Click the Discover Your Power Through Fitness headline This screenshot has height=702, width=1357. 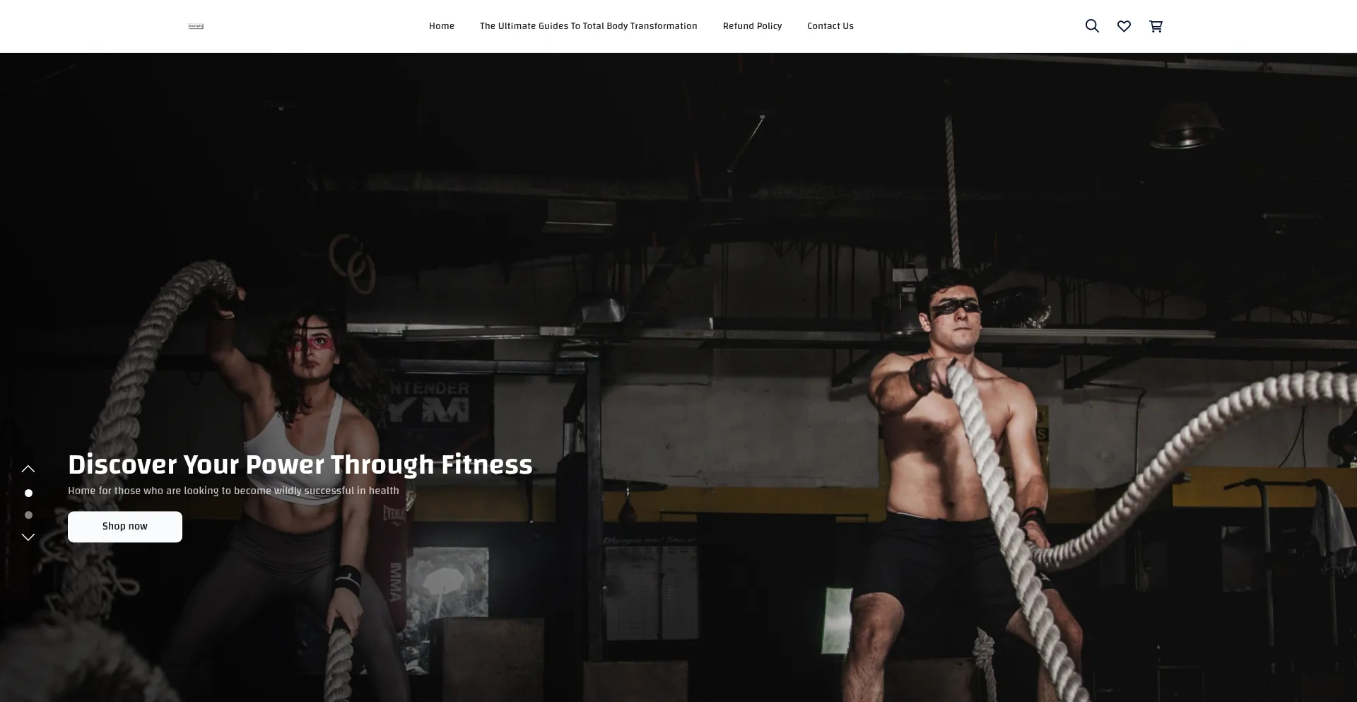(x=300, y=464)
